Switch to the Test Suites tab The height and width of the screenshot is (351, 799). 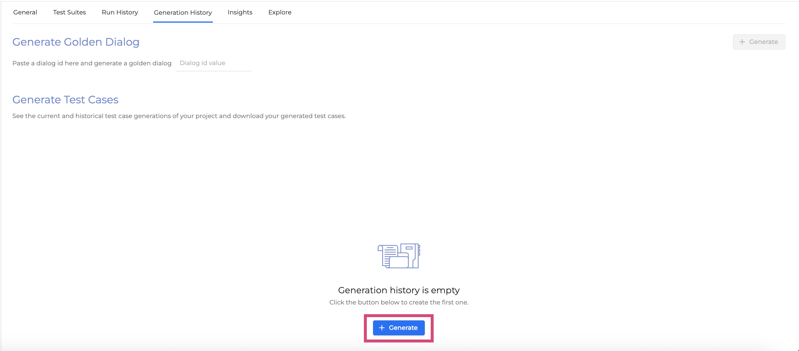coord(69,12)
